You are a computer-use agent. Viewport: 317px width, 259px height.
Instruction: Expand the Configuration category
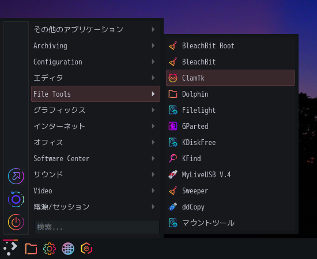(96, 62)
